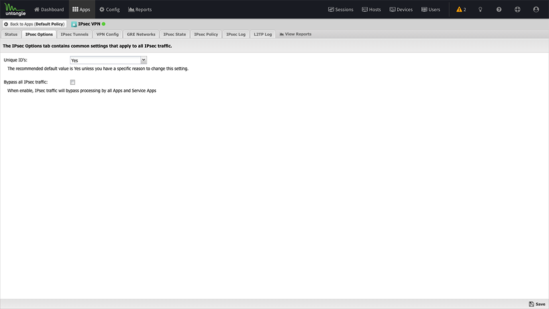
Task: Click the Dashboard home icon
Action: 37,9
